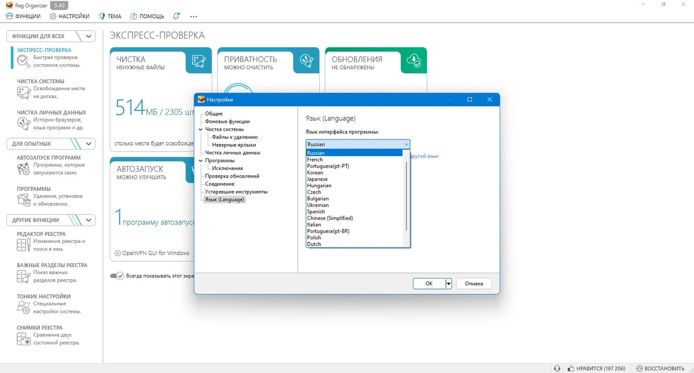Open the three-dots more menu
The height and width of the screenshot is (373, 694).
(193, 16)
